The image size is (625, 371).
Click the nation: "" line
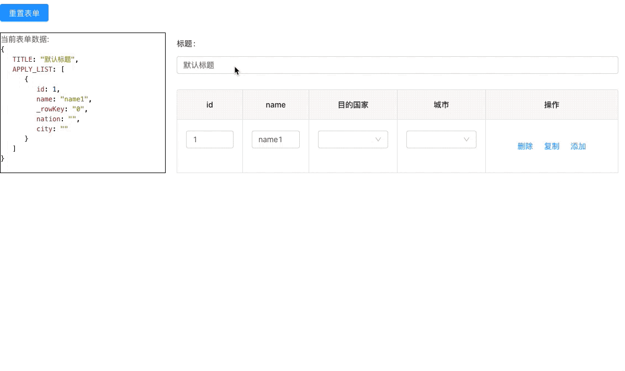tap(58, 119)
